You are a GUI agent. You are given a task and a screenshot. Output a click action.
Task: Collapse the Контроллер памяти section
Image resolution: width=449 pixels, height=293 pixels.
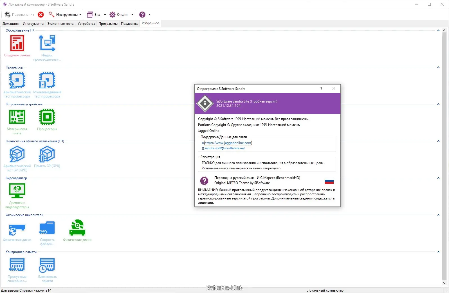pyautogui.click(x=438, y=252)
